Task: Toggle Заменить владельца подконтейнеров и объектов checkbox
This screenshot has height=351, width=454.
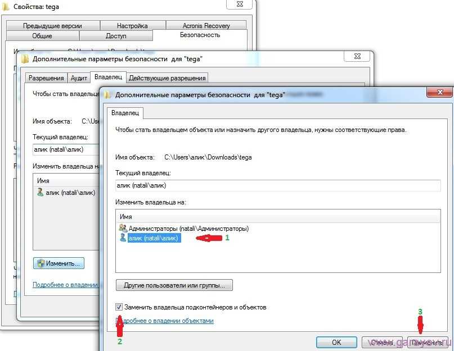Action: click(119, 307)
